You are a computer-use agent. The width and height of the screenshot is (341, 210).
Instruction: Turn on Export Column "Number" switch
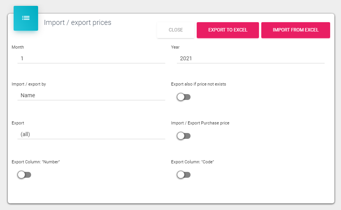(x=24, y=175)
